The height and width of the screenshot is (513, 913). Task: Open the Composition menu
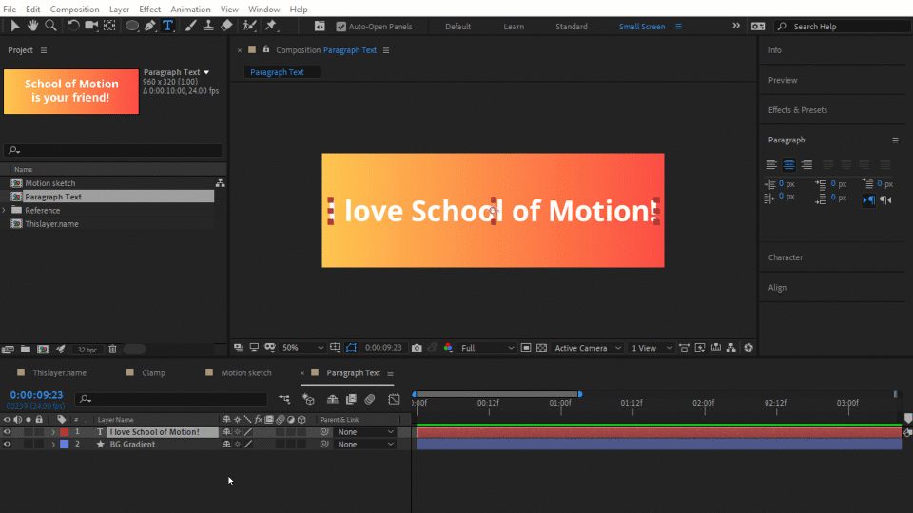[74, 9]
